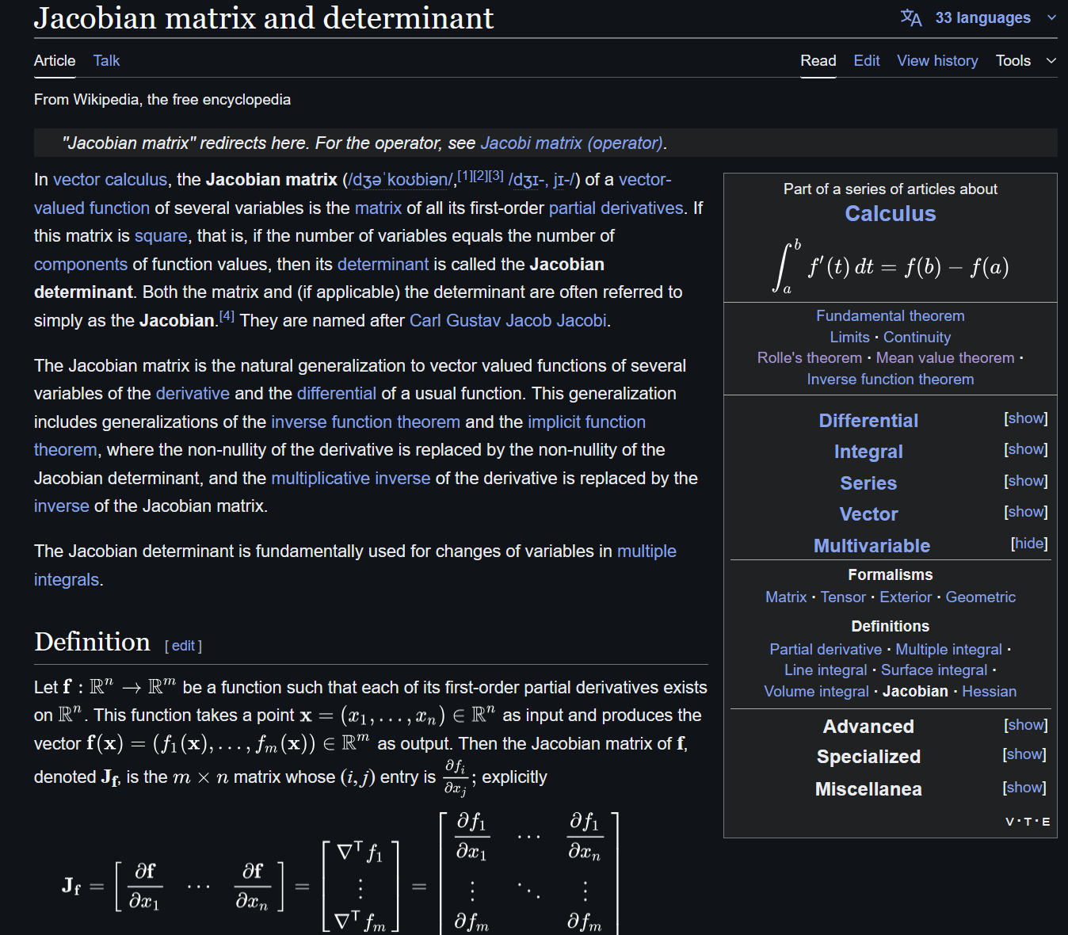The width and height of the screenshot is (1068, 935).
Task: Open Multiple integral sidebar link
Action: click(x=948, y=649)
